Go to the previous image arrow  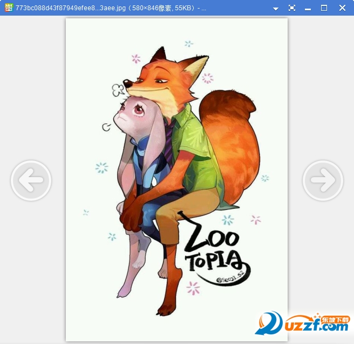coord(31,180)
